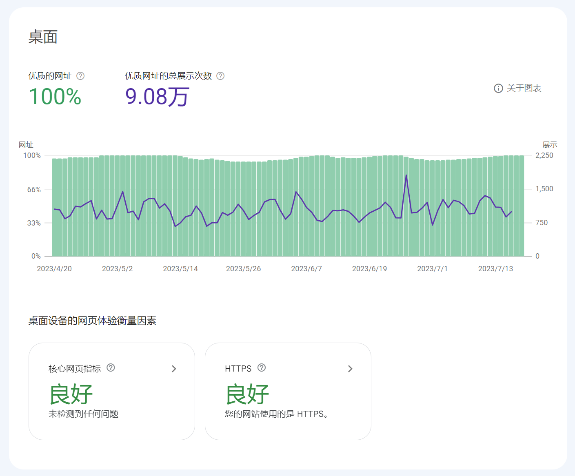Click the help icon beside 优质网址的总展示次数
Image resolution: width=575 pixels, height=476 pixels.
coord(220,76)
